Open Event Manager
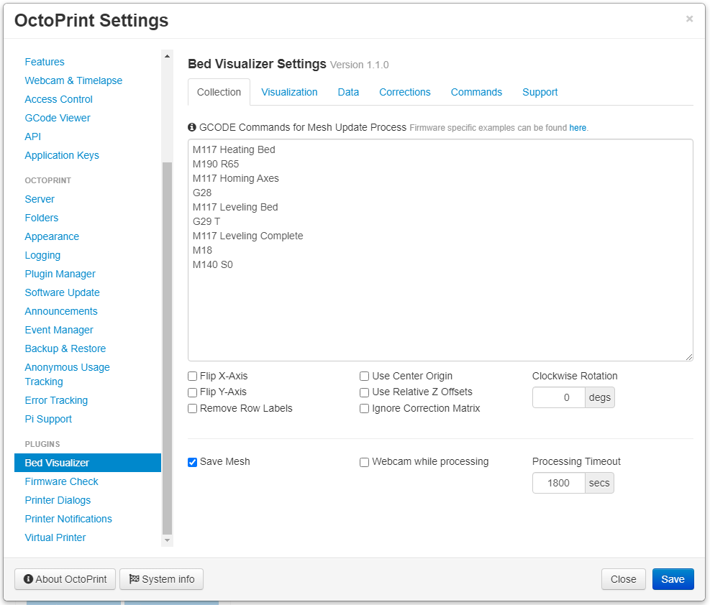The width and height of the screenshot is (710, 605). tap(59, 330)
